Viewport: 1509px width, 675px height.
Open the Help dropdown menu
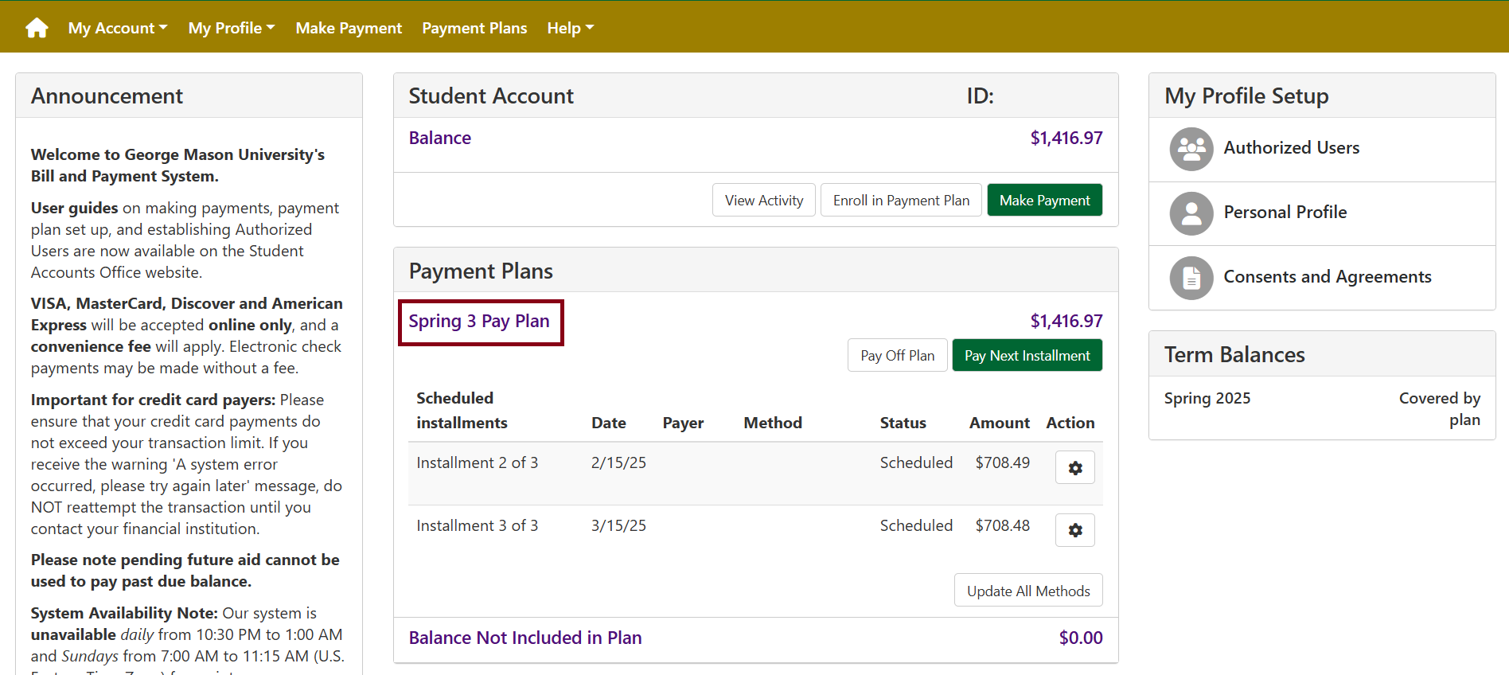[570, 28]
